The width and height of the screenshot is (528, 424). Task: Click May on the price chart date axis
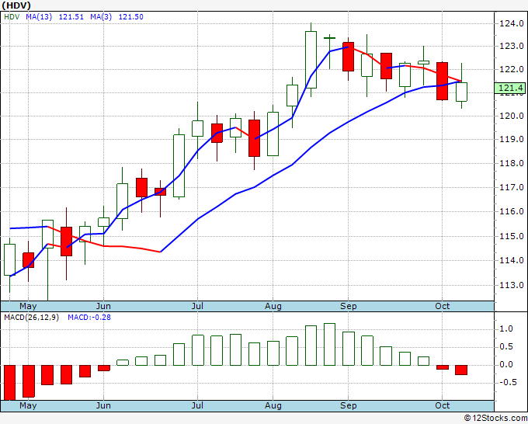[28, 306]
